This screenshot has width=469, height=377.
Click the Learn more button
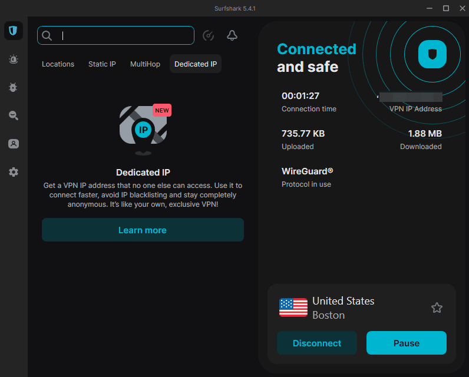(x=143, y=230)
